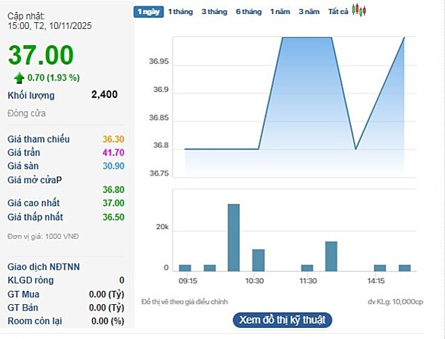The height and width of the screenshot is (339, 445).
Task: Switch to candlestick chart icon
Action: [359, 10]
